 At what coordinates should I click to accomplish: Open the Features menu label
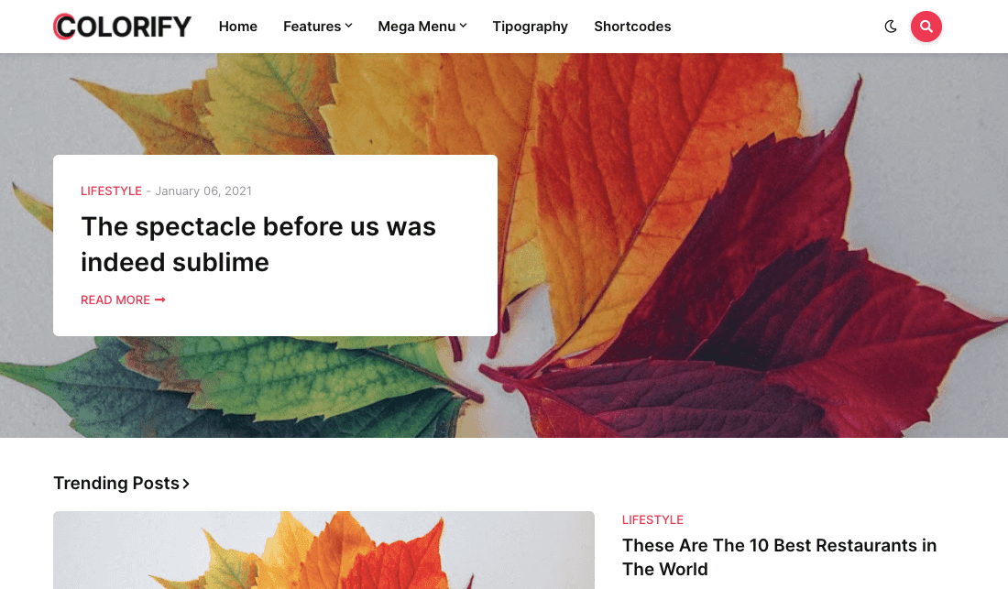(x=312, y=27)
